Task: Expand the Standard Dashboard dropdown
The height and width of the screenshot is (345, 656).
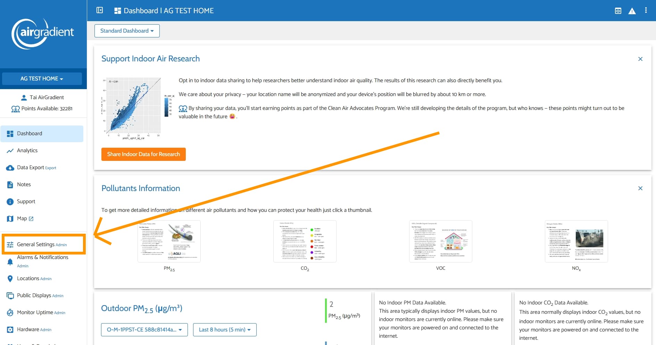Action: point(127,31)
